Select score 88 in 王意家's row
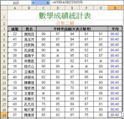 pos(101,93)
